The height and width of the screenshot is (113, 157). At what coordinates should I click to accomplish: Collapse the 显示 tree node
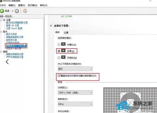pyautogui.click(x=1, y=32)
